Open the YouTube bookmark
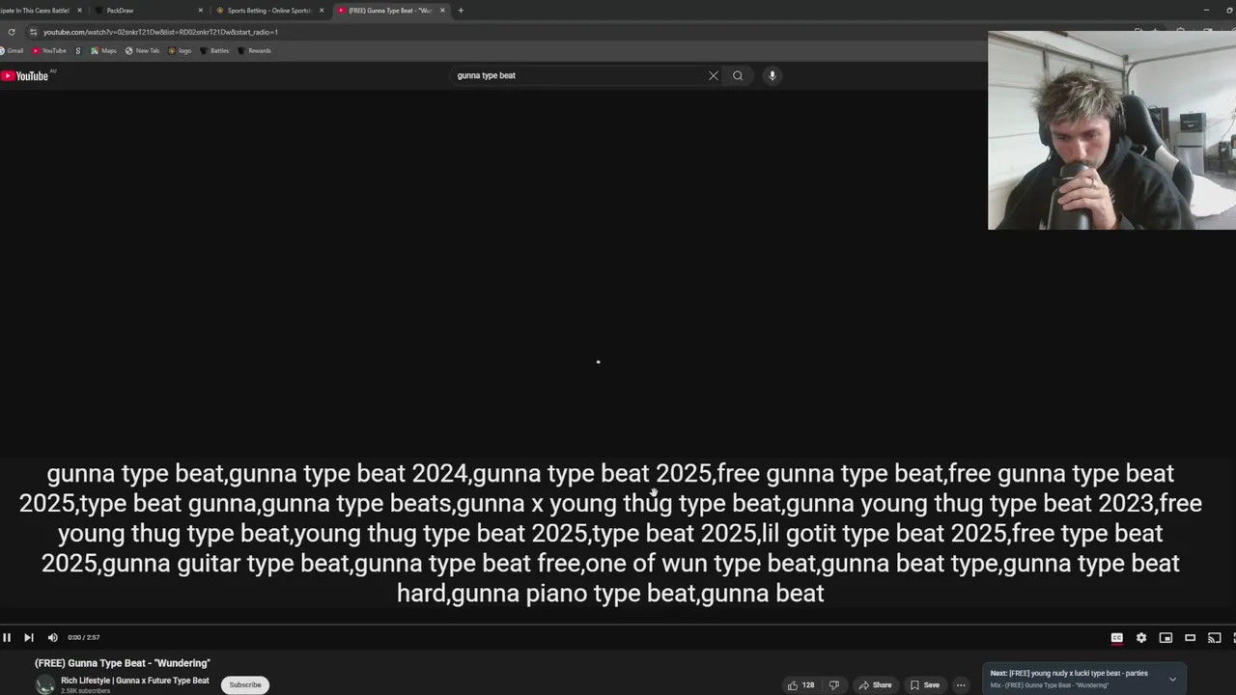 [x=49, y=51]
